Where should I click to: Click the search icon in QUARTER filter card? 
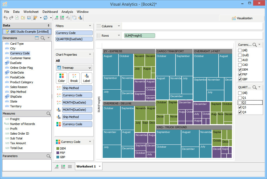[x=255, y=87]
